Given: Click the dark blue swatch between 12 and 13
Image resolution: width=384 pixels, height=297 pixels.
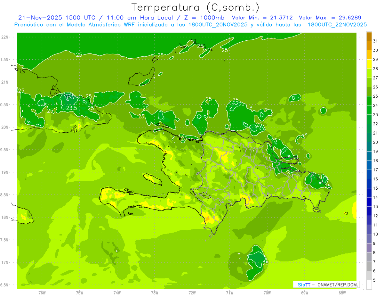Looking at the screenshot, I should [x=369, y=211].
